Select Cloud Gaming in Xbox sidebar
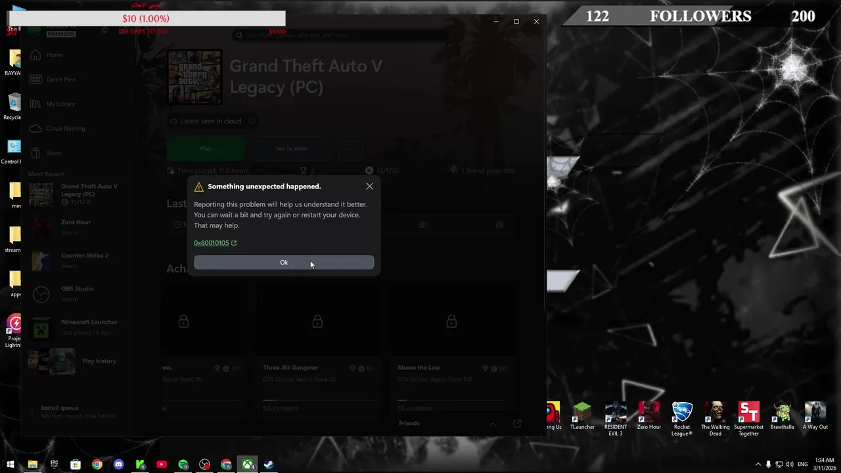The image size is (841, 473). (65, 129)
